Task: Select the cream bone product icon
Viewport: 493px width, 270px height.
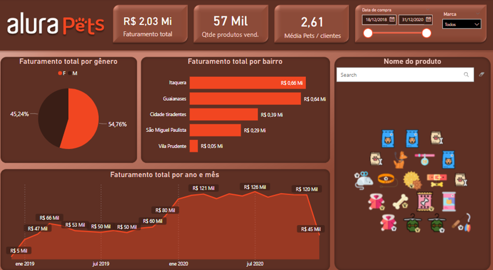Action: point(400,202)
